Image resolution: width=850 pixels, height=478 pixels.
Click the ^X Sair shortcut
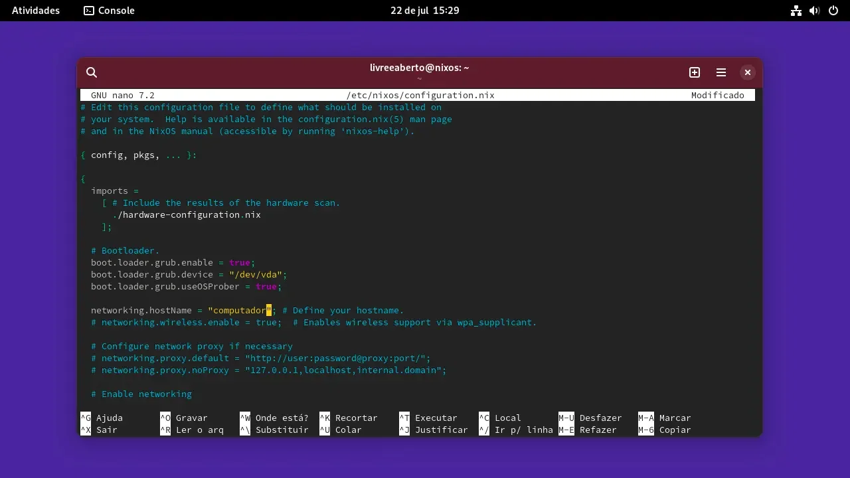tap(99, 430)
